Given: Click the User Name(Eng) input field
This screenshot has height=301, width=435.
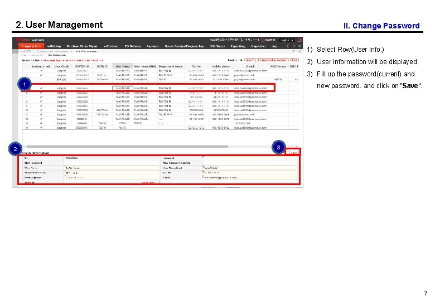Looking at the screenshot, I should point(250,168).
